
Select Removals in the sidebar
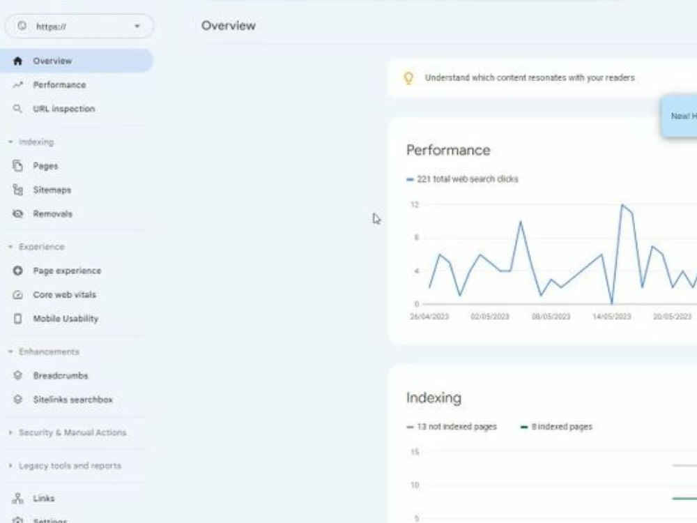tap(77, 214)
